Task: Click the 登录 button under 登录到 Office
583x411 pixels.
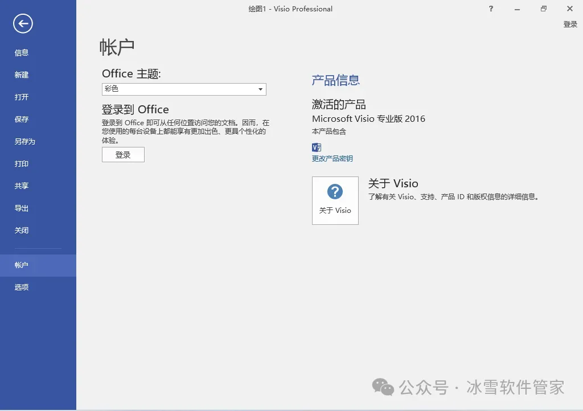Action: (123, 155)
